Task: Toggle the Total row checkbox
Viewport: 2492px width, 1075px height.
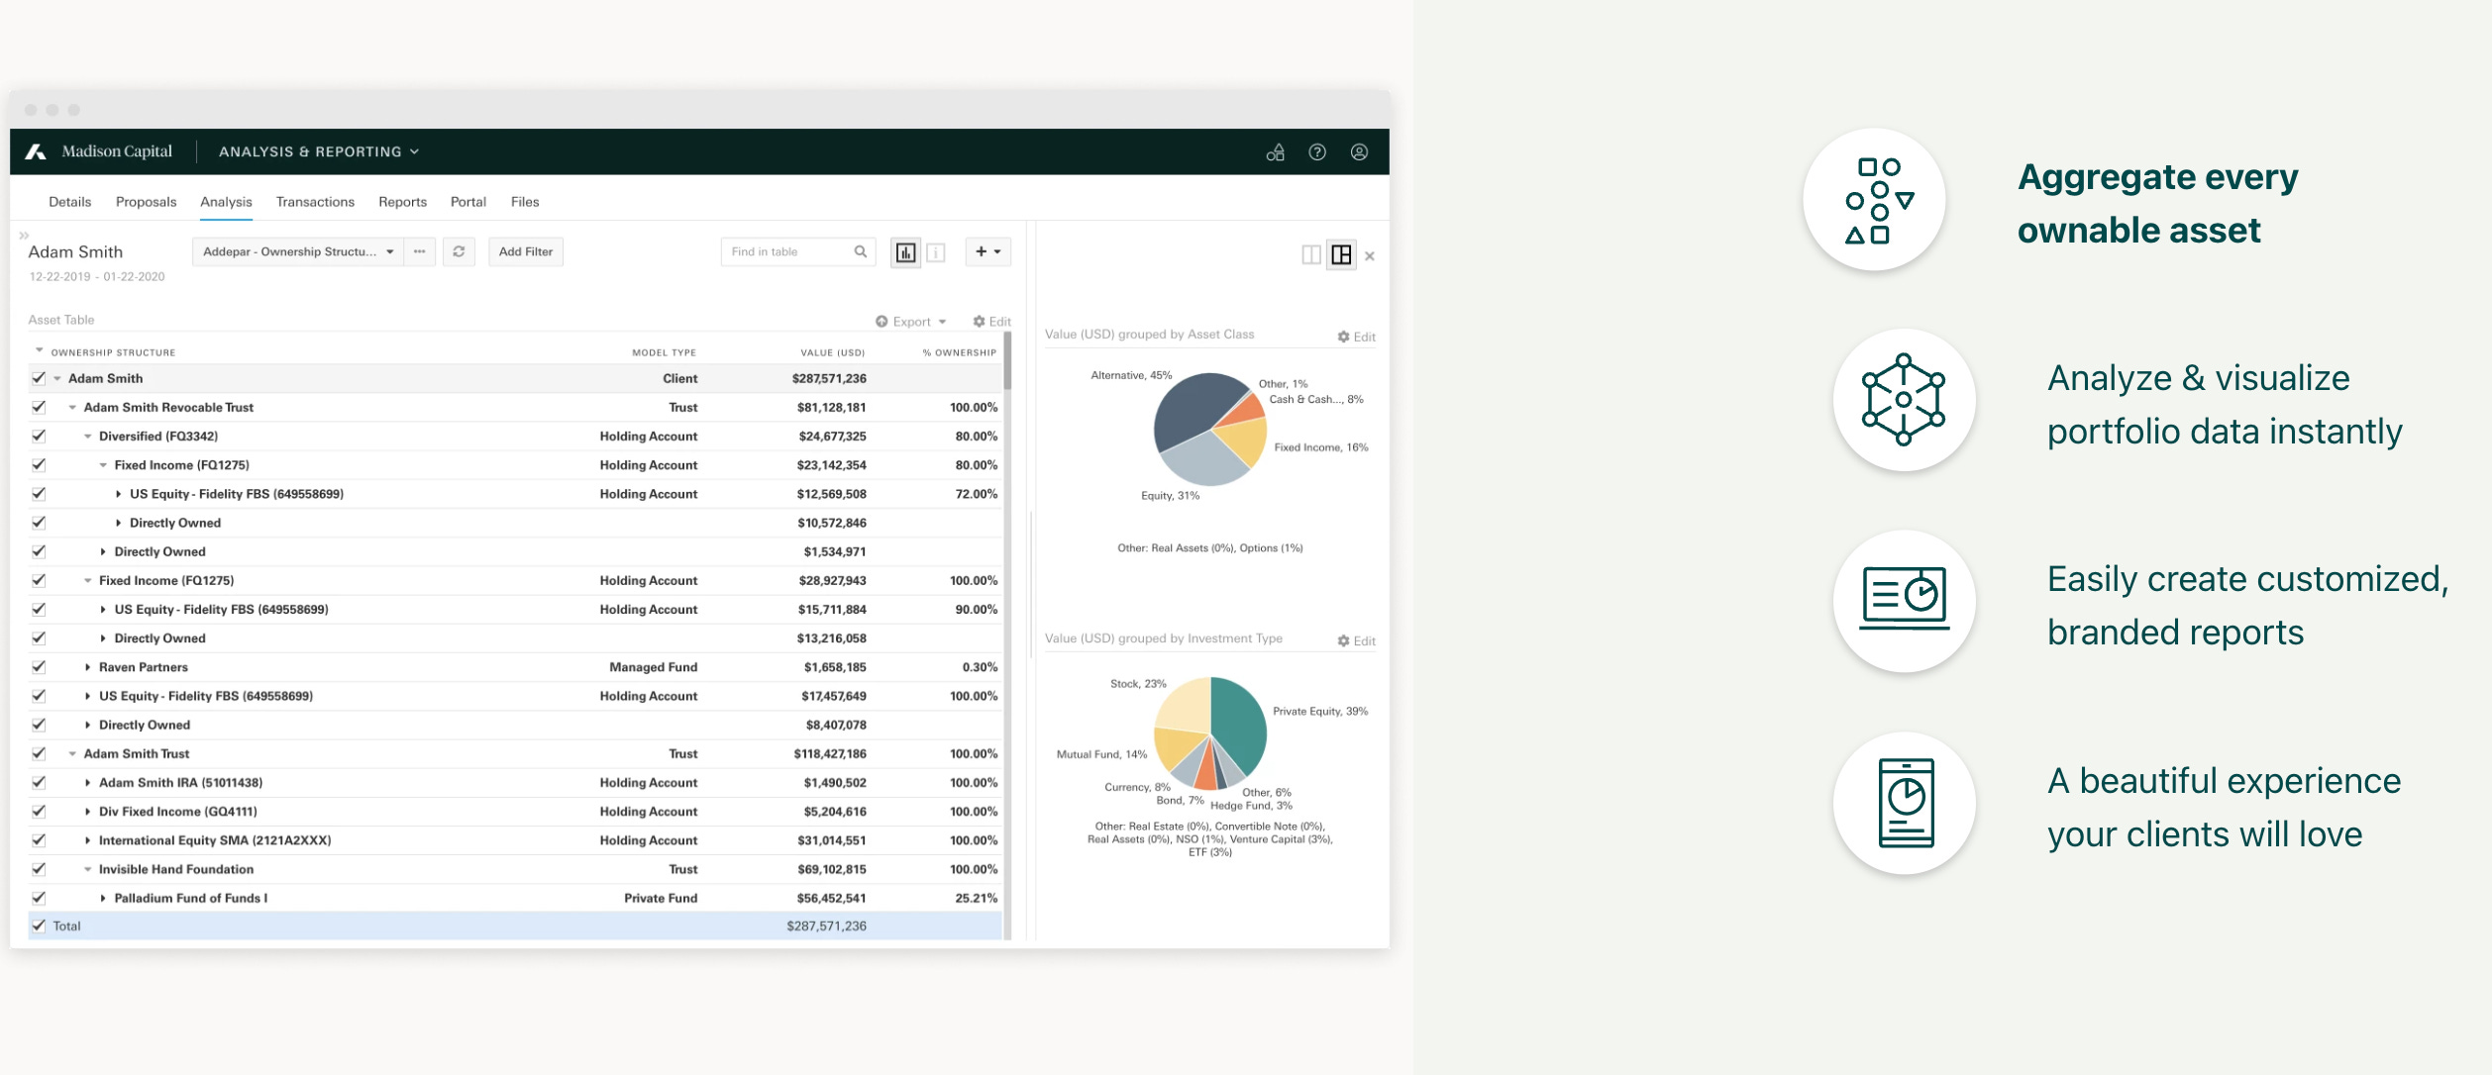Action: [x=38, y=926]
